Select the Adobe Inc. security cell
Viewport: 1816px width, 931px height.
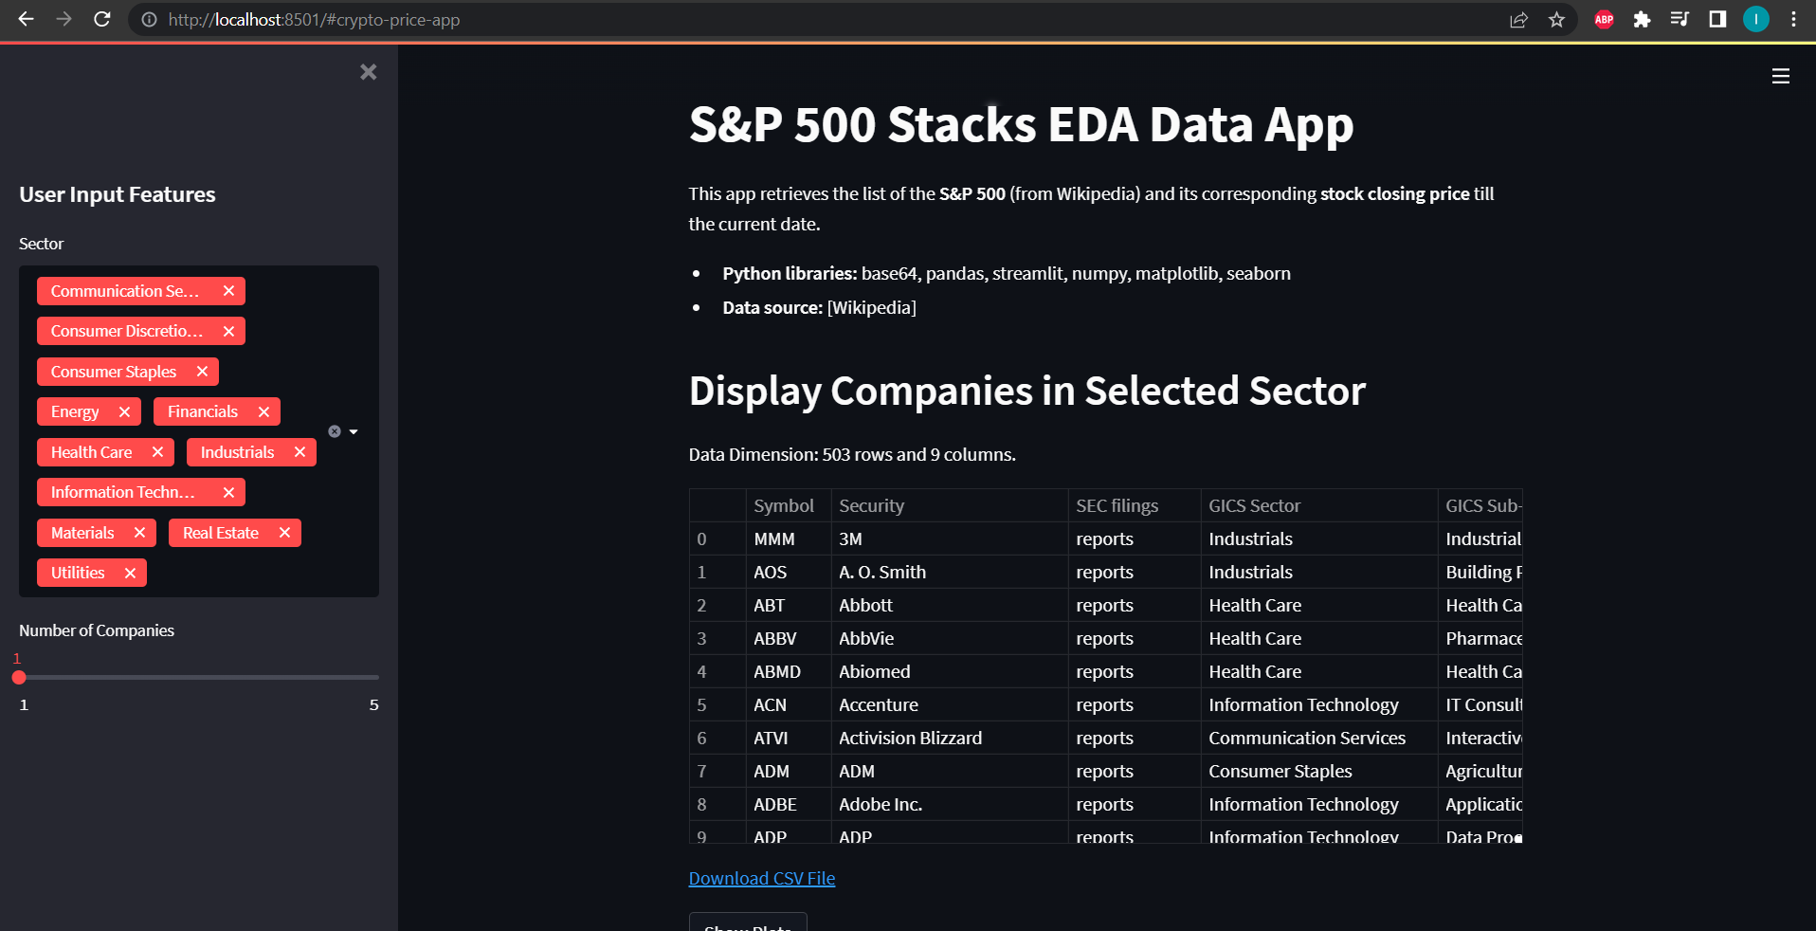(x=950, y=804)
